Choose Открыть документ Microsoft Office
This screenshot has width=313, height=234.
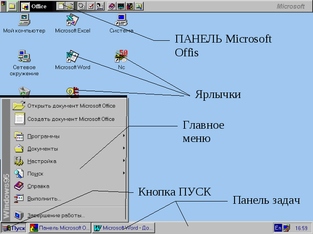pos(68,106)
